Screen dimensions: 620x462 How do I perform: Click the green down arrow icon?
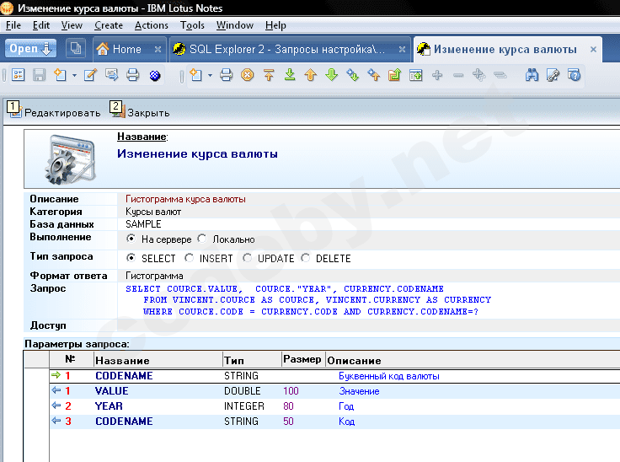click(x=331, y=76)
